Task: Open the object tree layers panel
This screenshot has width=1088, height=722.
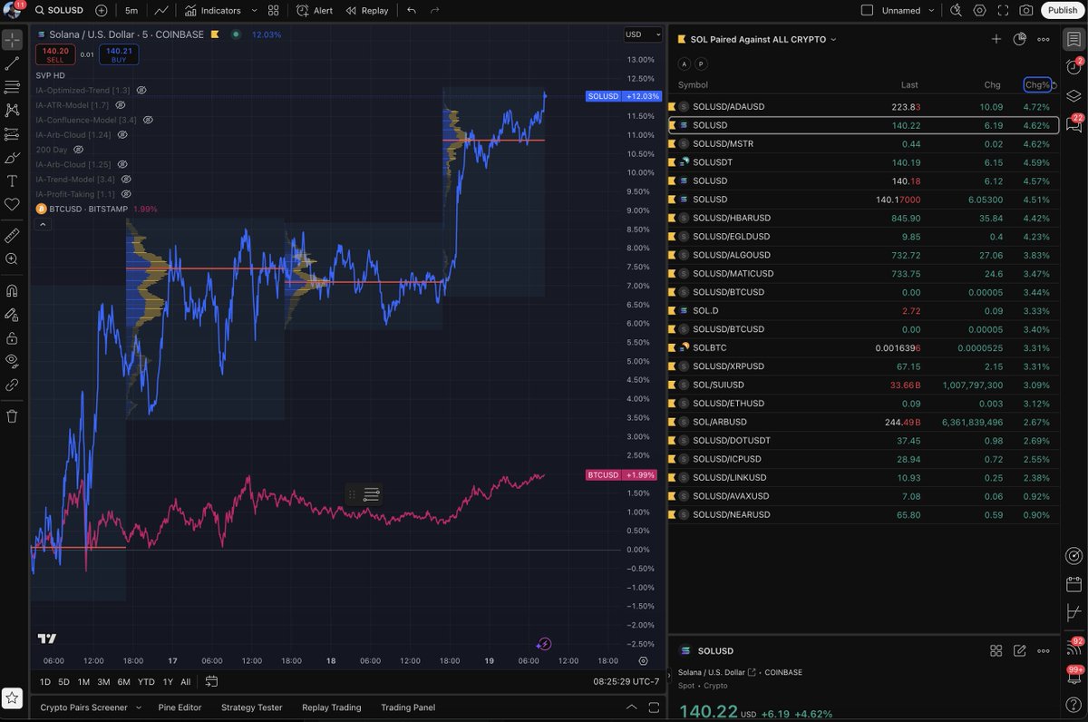Action: pyautogui.click(x=1073, y=95)
